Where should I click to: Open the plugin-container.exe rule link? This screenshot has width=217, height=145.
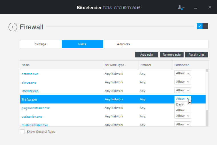[x=36, y=108]
